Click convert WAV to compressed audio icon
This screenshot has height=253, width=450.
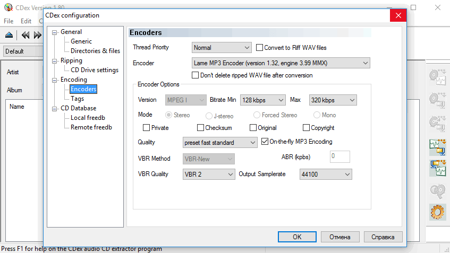[x=438, y=147]
